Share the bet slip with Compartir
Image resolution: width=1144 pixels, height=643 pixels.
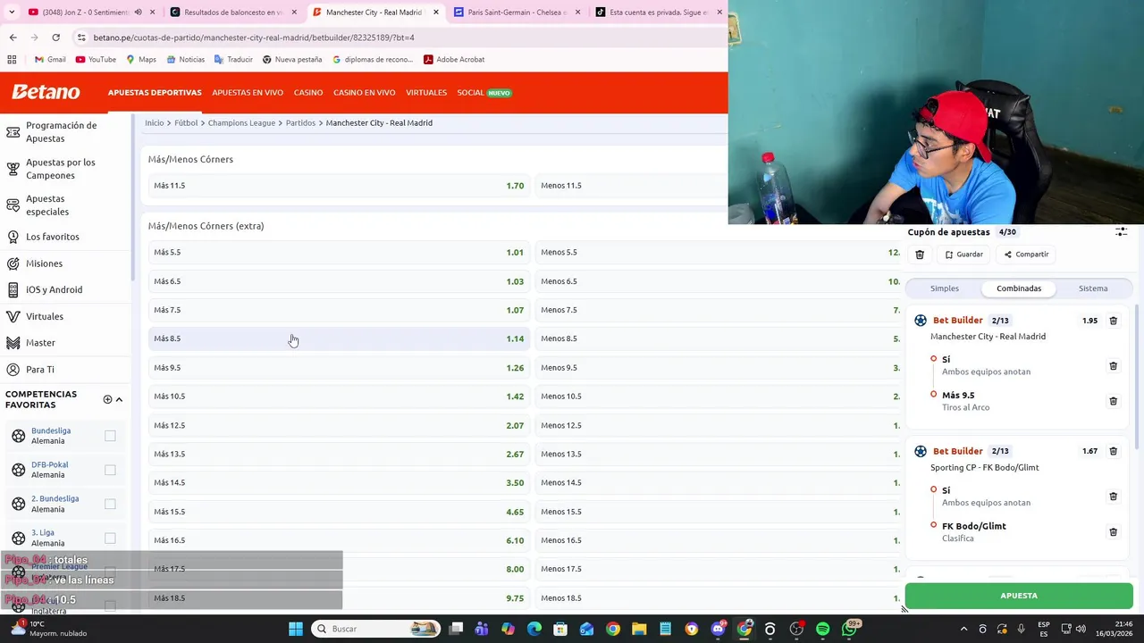click(1026, 255)
